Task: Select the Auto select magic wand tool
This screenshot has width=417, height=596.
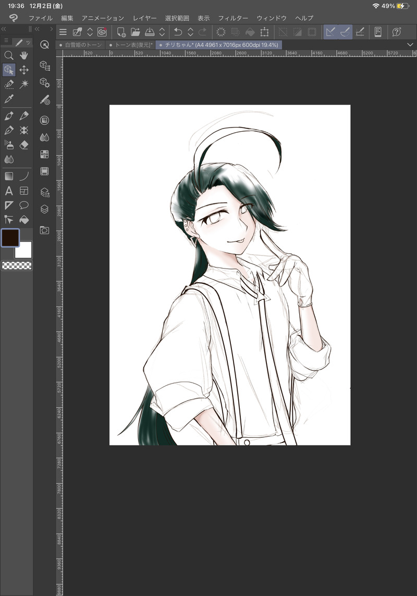Action: (24, 84)
